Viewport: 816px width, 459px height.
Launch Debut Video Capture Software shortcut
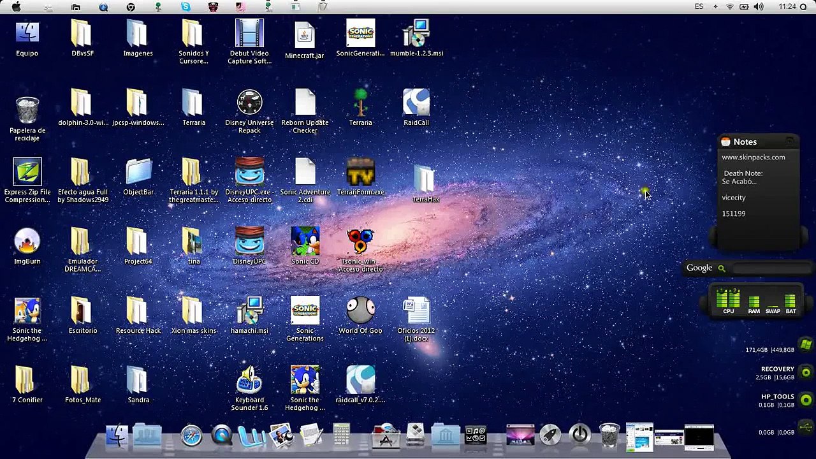(249, 33)
